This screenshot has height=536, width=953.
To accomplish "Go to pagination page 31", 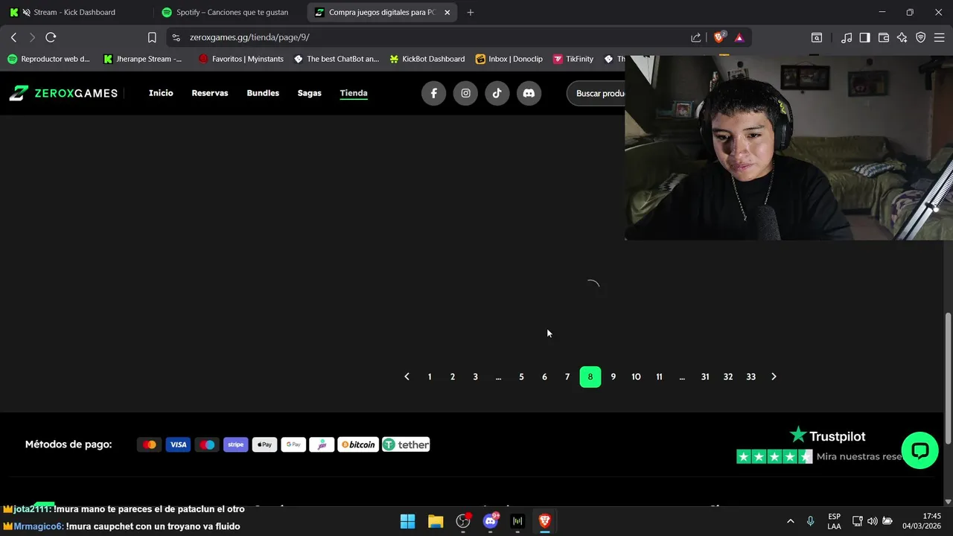I will (705, 377).
